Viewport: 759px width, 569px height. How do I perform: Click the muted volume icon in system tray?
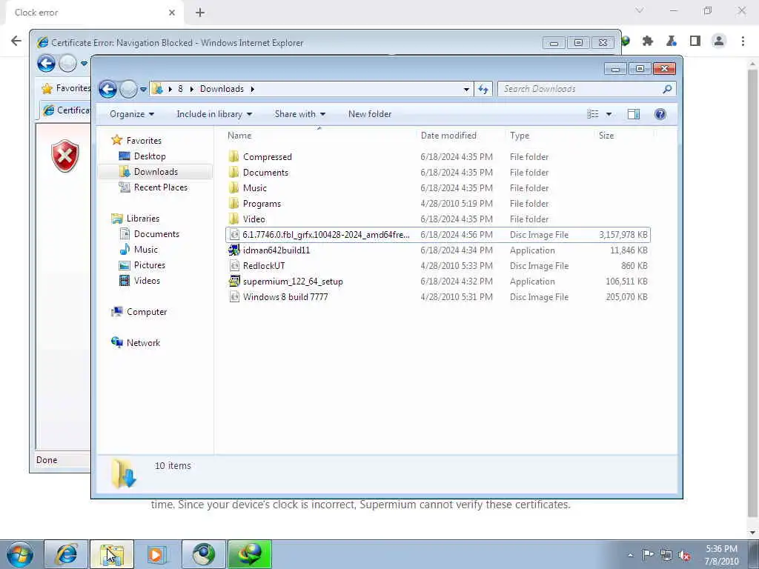pyautogui.click(x=684, y=555)
